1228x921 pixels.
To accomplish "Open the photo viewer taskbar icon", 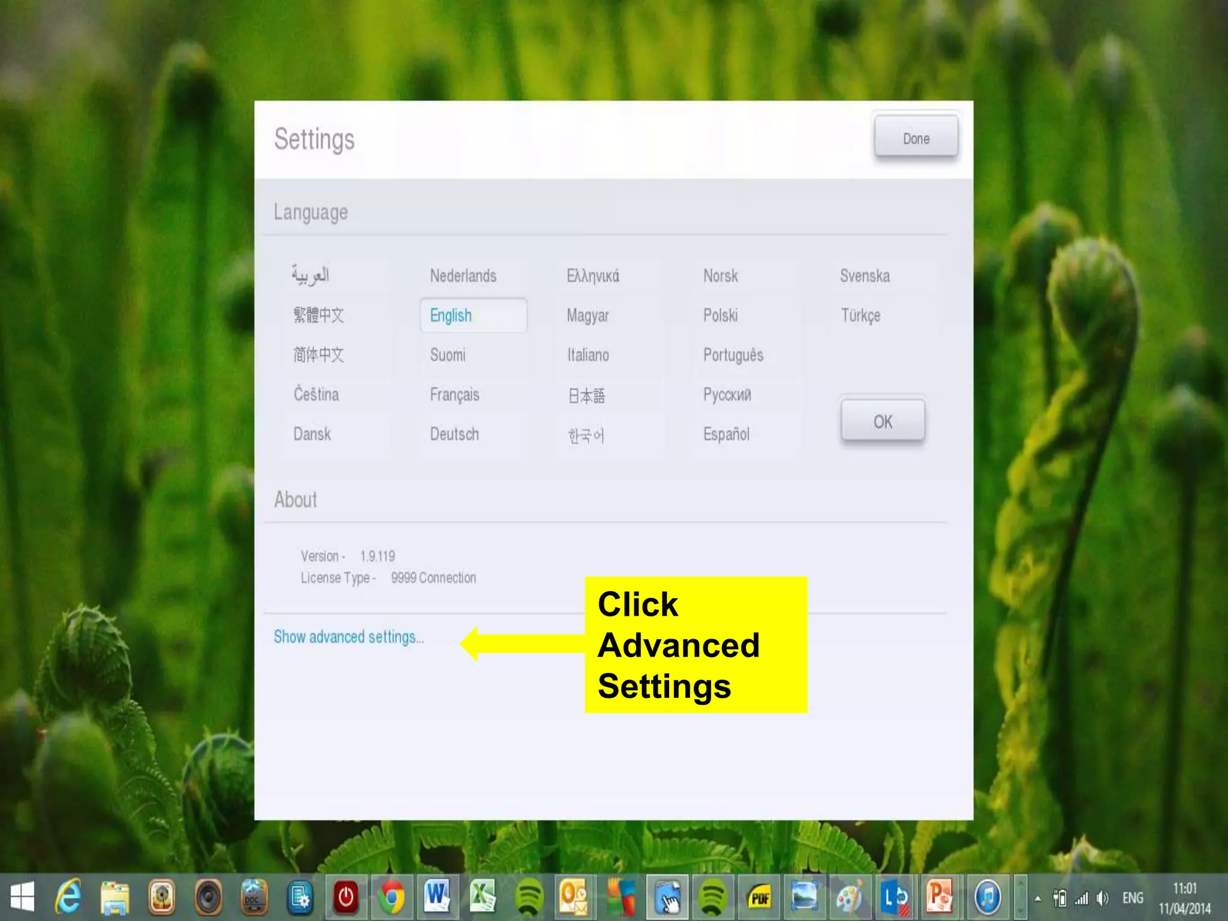I will [x=804, y=898].
